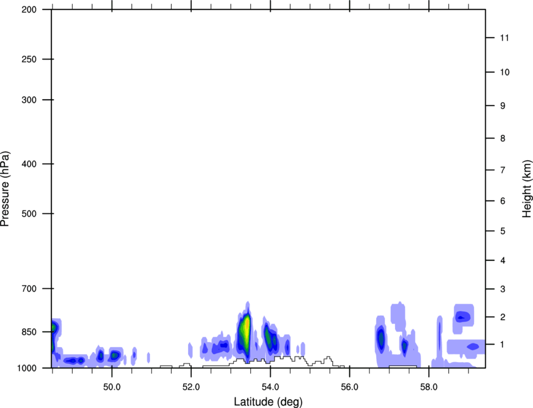Click the 400 pressure tick label

tap(29, 164)
